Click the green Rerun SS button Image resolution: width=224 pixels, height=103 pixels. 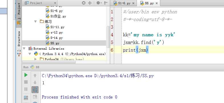tap(26, 75)
